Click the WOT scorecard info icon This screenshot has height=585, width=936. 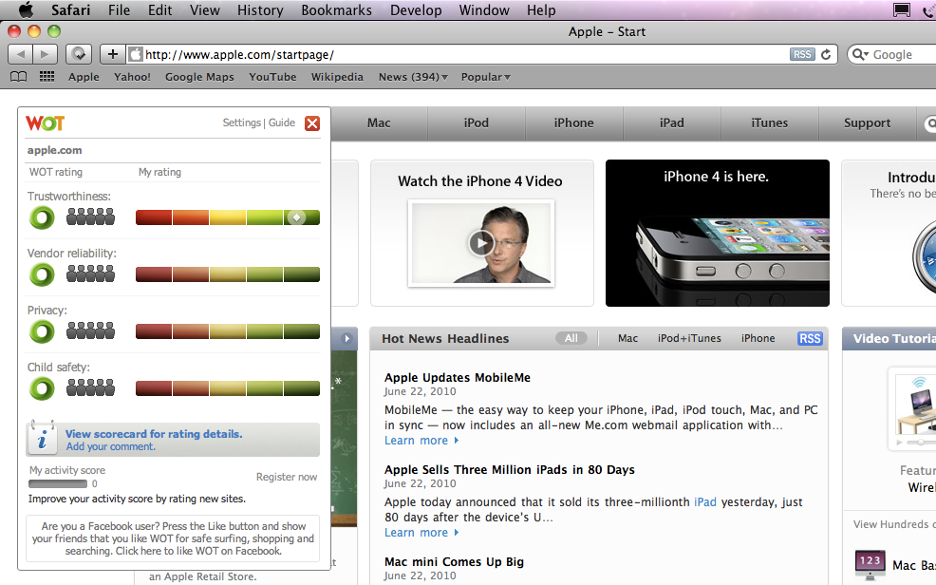point(42,440)
